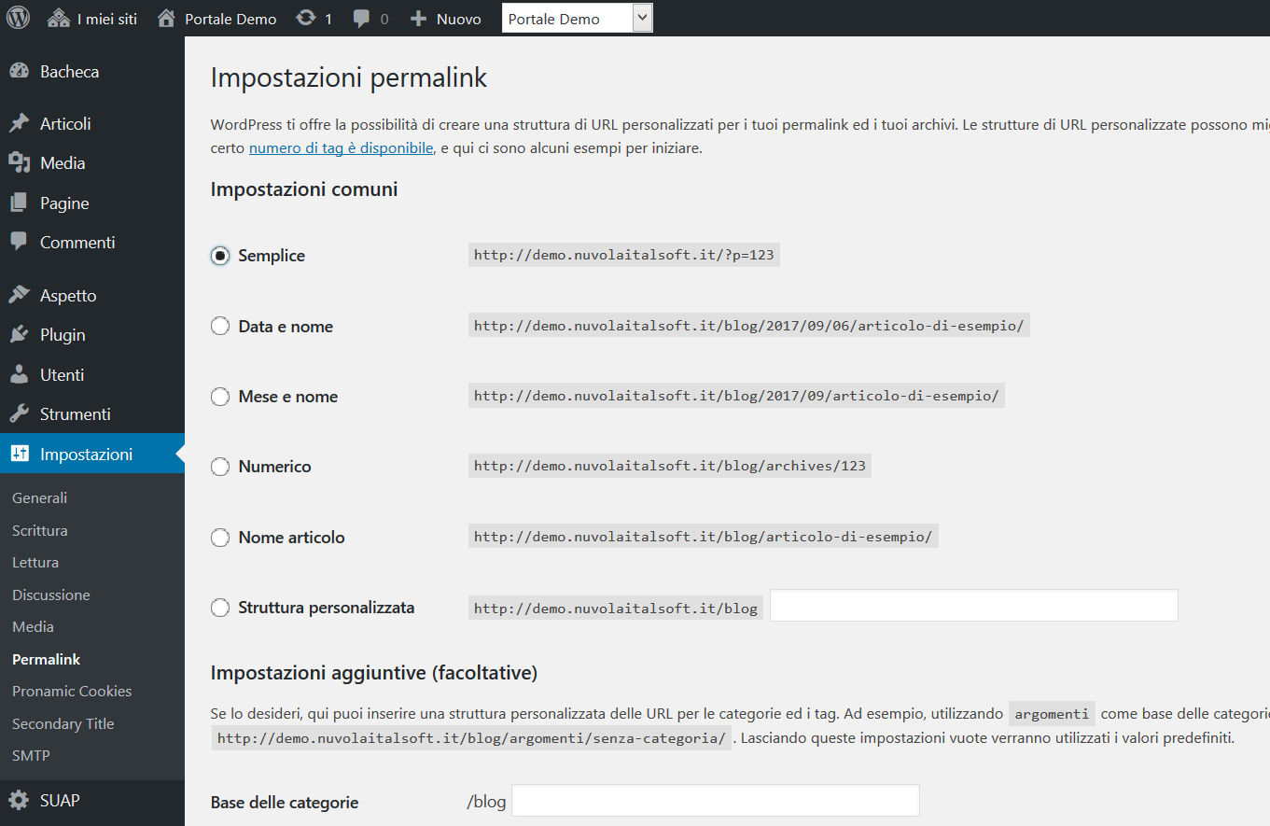The height and width of the screenshot is (826, 1270).
Task: Click the comments bubble icon in admin bar
Action: point(361,19)
